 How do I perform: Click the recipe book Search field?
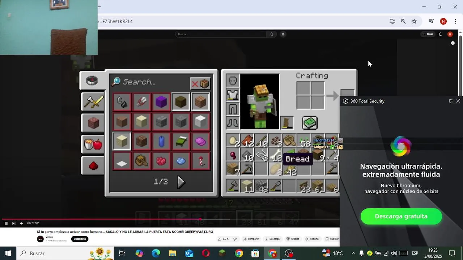150,82
